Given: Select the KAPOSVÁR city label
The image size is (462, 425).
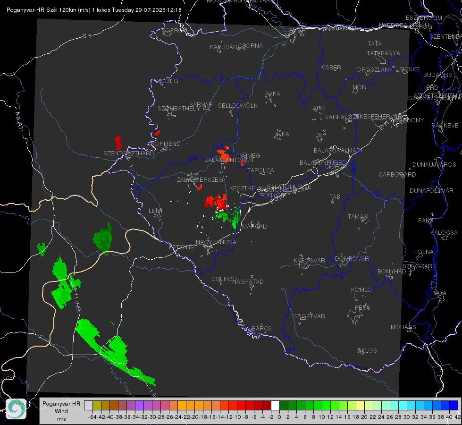Looking at the screenshot, I should click(309, 260).
